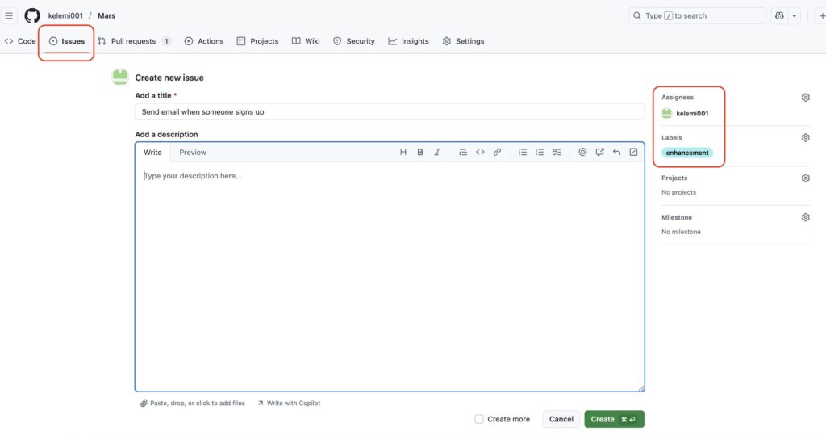Open the Assignees gear settings

805,98
